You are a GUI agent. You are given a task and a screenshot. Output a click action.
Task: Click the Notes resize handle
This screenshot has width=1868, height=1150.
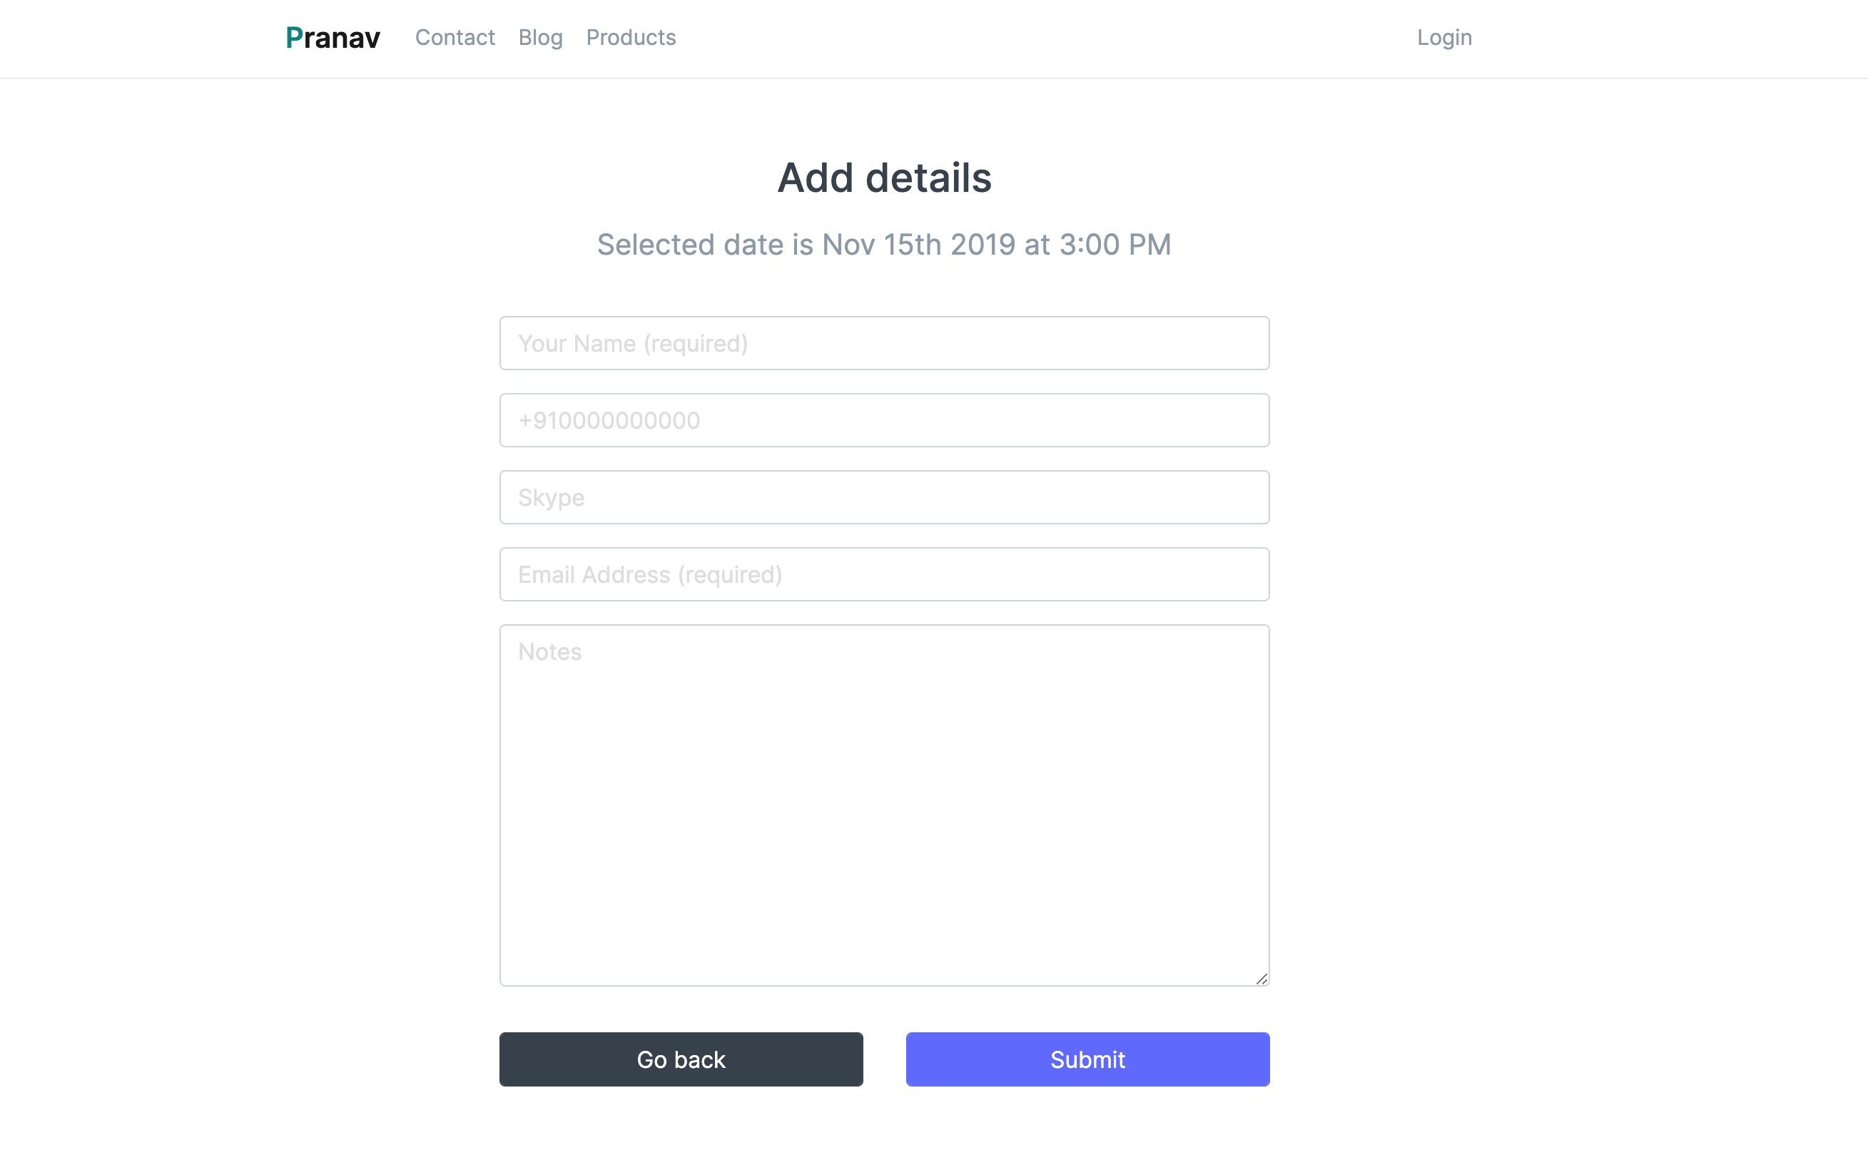point(1262,979)
